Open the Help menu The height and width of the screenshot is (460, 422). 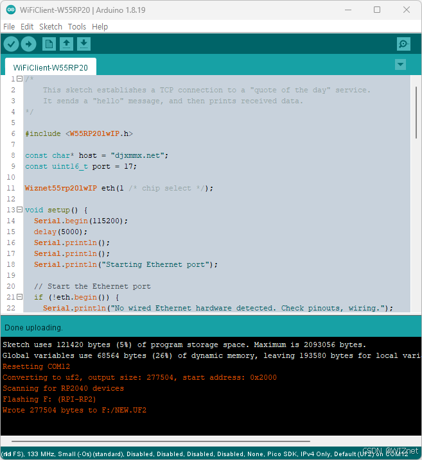(x=100, y=27)
